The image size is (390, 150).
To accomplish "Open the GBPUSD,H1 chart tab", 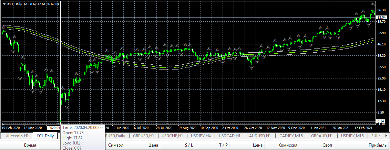I will point(144,136).
